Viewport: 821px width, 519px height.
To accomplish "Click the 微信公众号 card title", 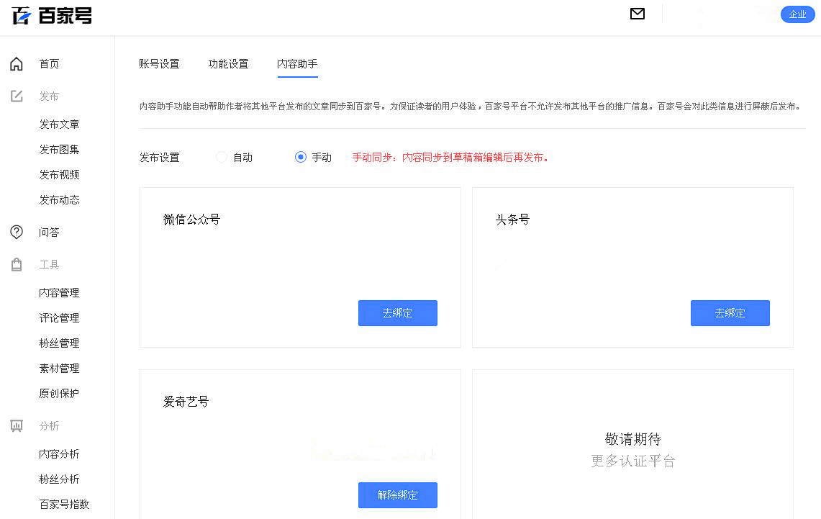I will pos(191,220).
